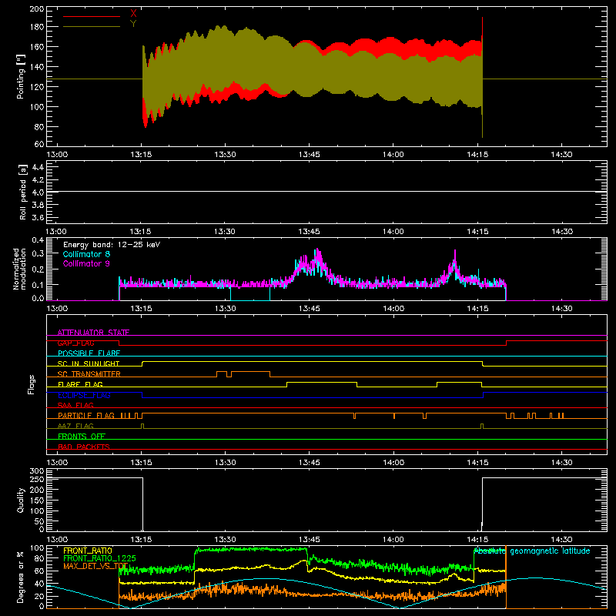Select the SAA_FLAG label
The image size is (616, 616).
[75, 405]
